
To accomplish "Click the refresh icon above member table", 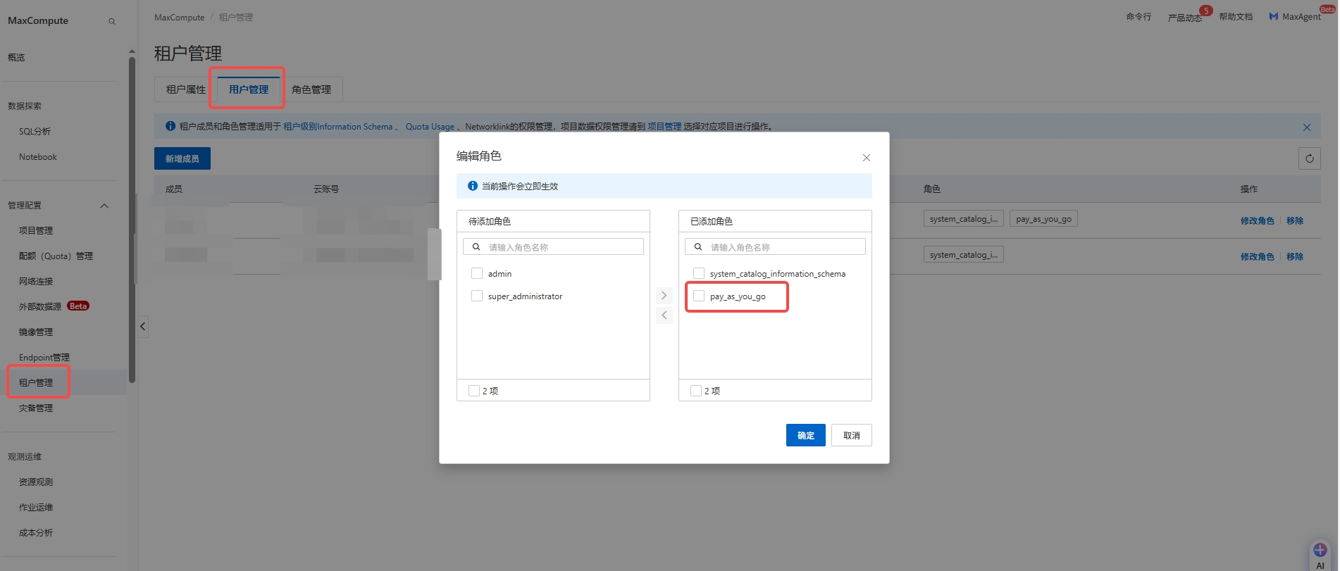I will (x=1309, y=158).
